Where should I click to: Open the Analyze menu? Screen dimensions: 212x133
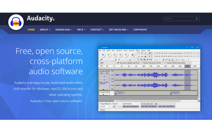coord(143,50)
